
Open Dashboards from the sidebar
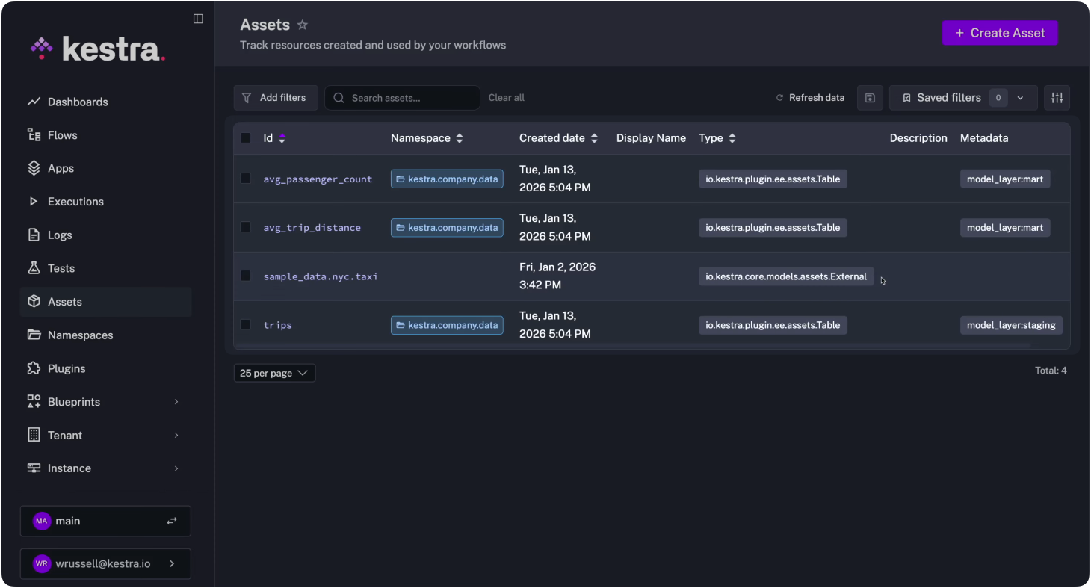point(78,102)
